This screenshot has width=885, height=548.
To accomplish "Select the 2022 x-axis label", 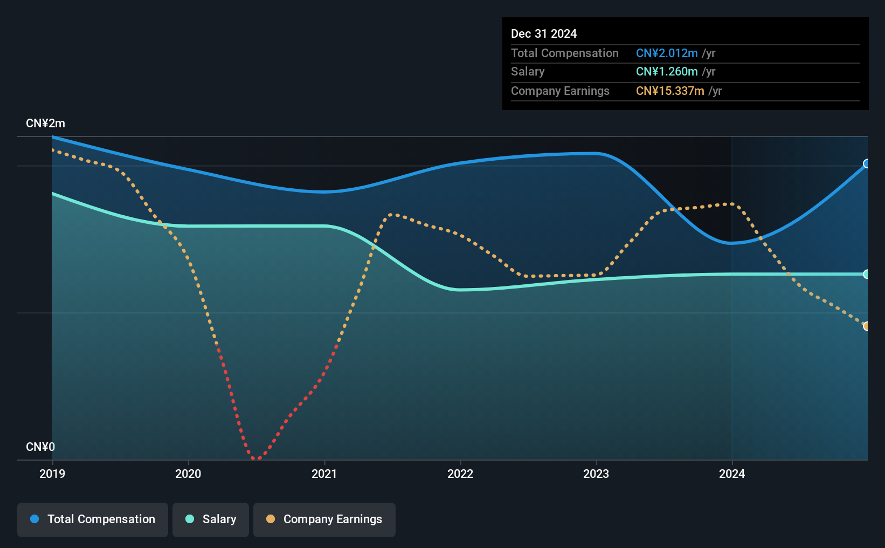I will pos(460,474).
